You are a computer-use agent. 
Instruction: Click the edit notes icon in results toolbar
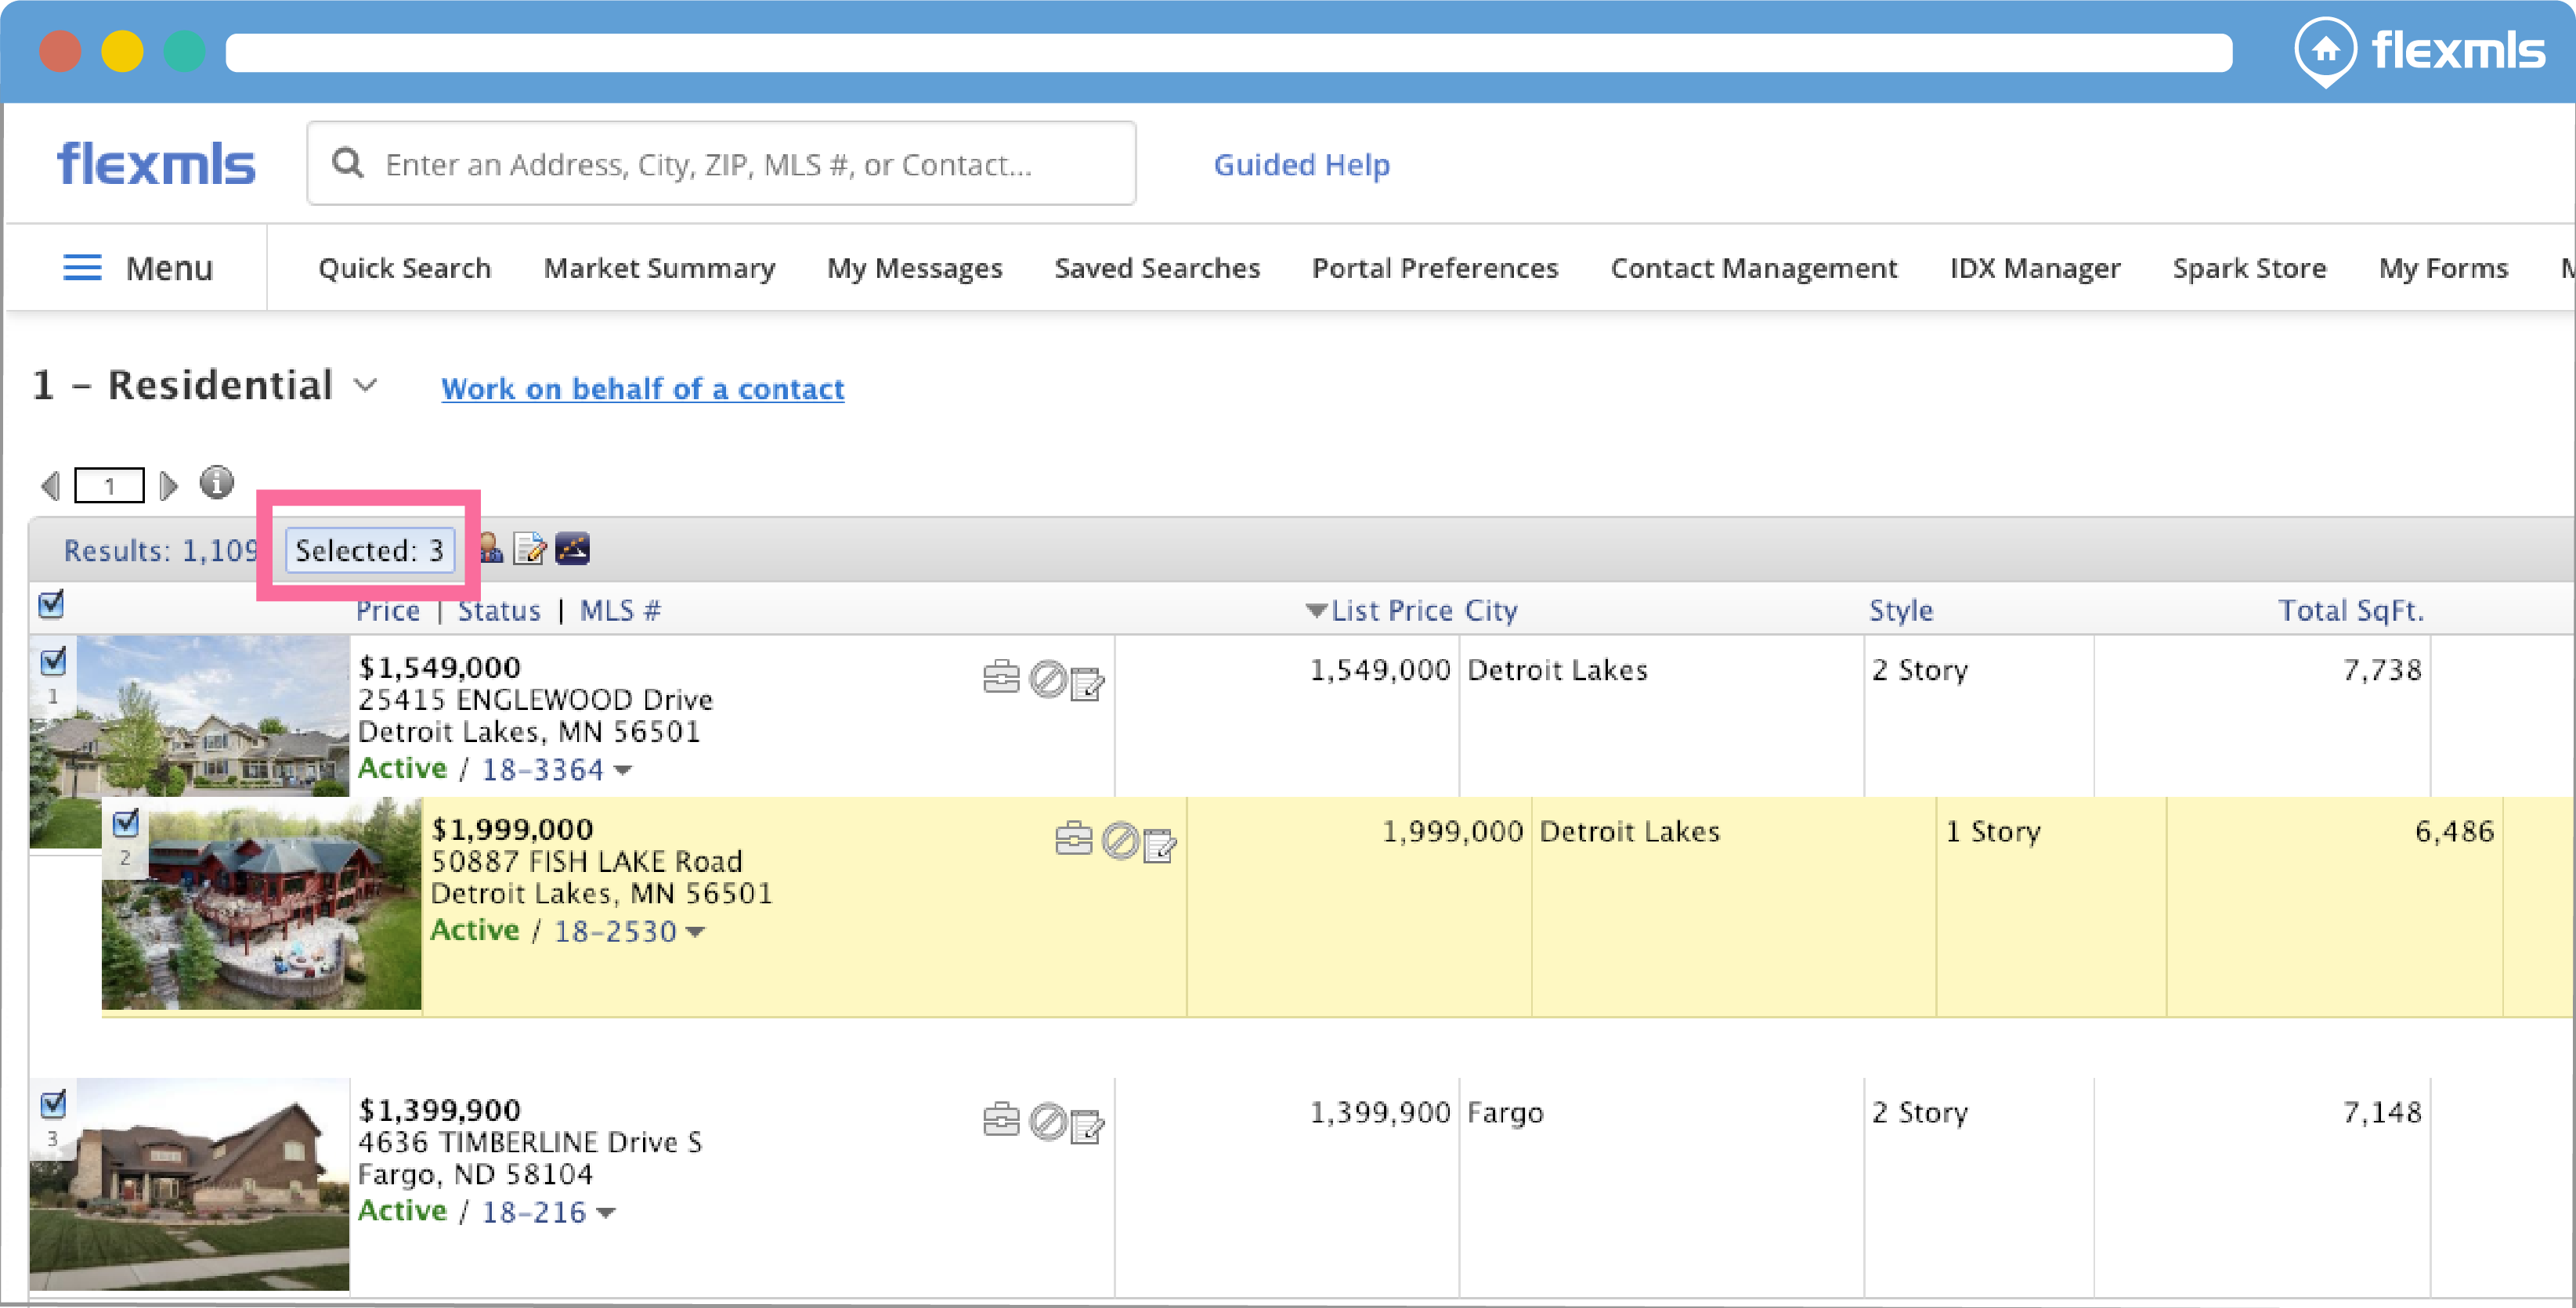529,549
